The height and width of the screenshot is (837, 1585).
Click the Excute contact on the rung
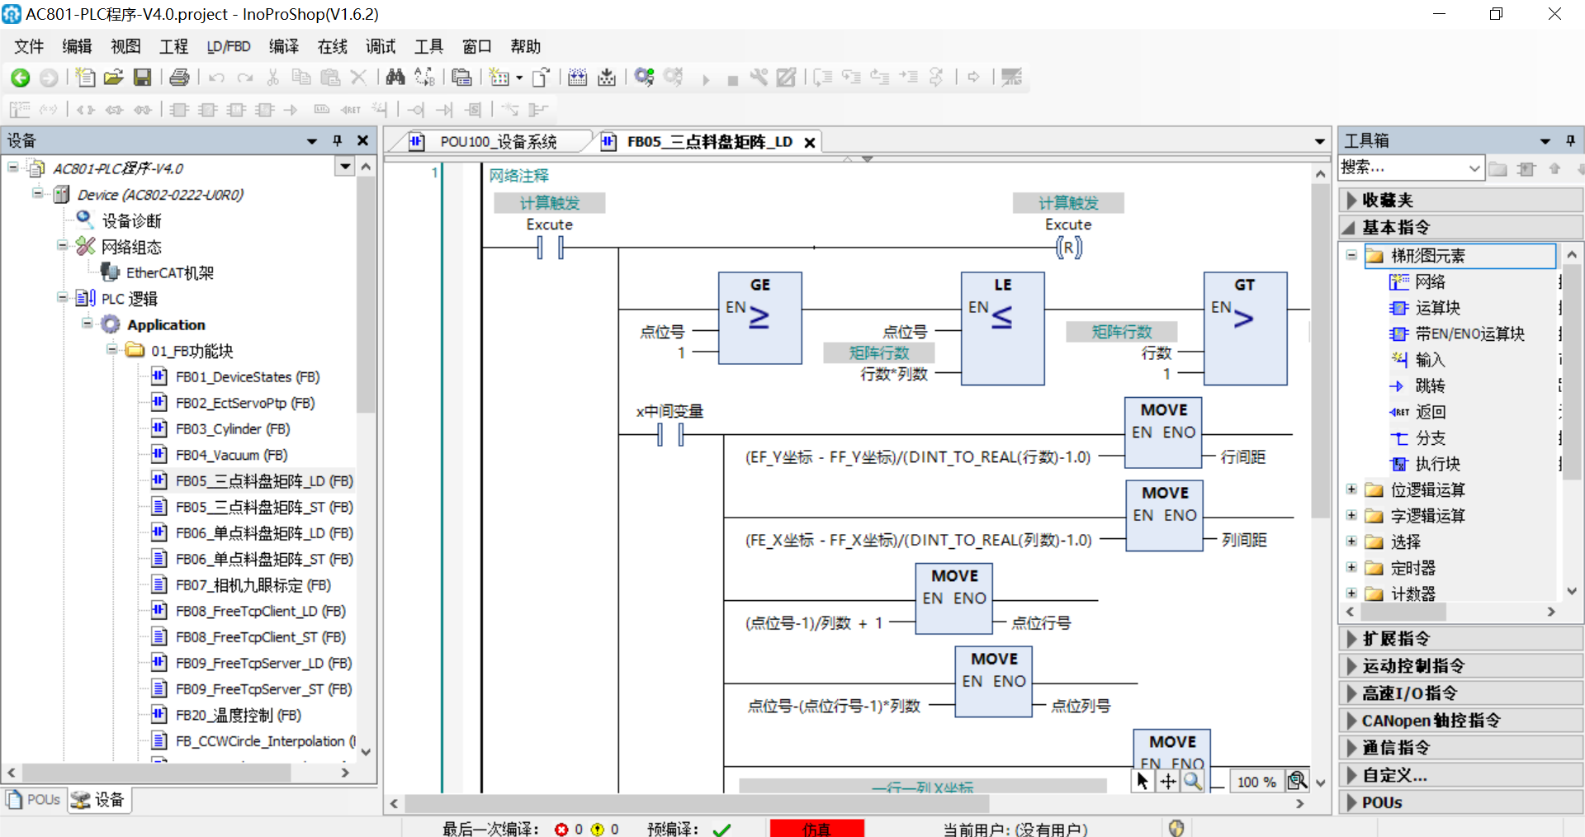click(550, 247)
